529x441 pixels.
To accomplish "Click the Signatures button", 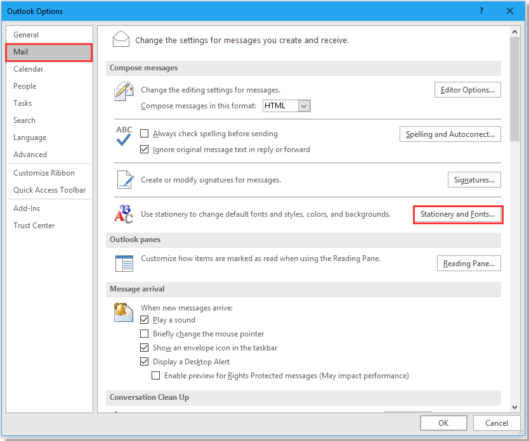I will pos(474,179).
